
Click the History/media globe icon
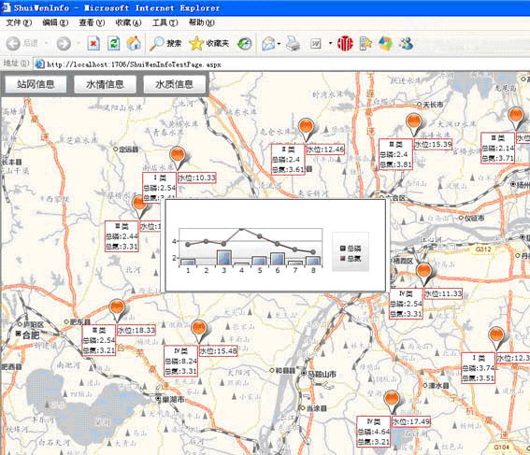(x=244, y=44)
